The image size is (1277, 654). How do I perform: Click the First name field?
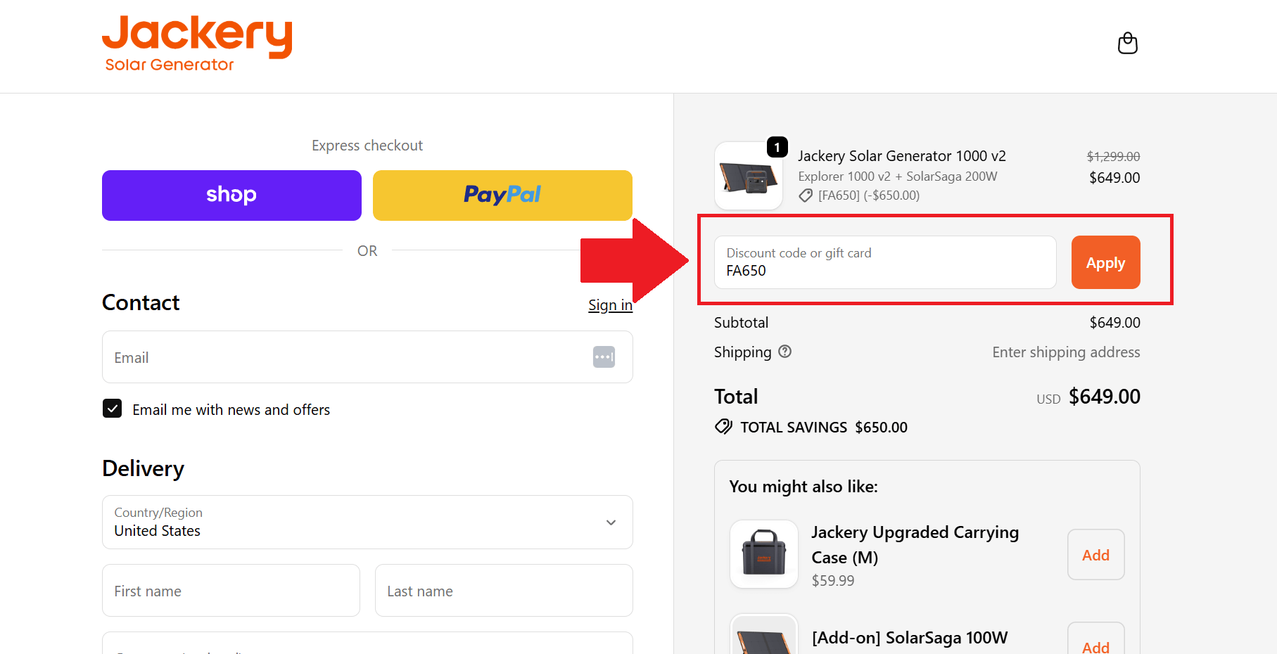231,591
